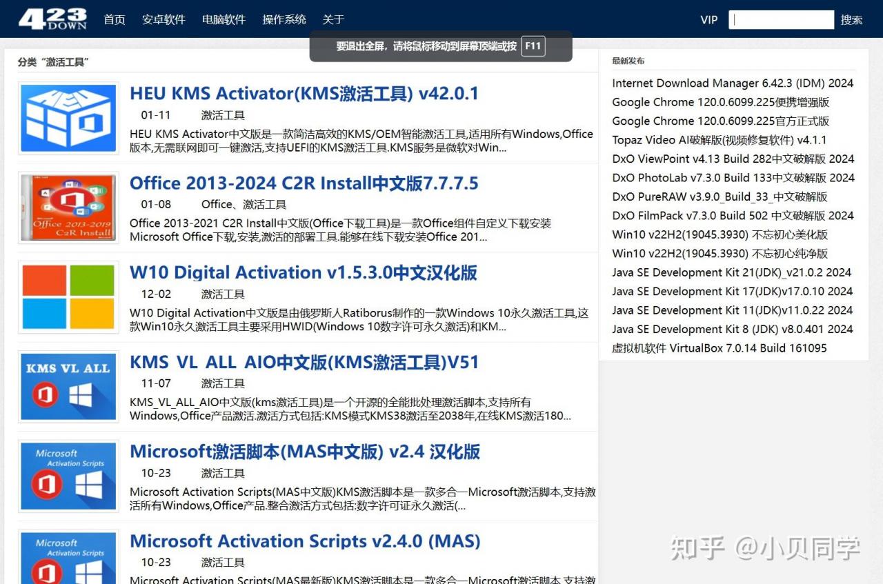Click the 01-08 date of Office C2R Install
This screenshot has width=883, height=584.
(156, 205)
